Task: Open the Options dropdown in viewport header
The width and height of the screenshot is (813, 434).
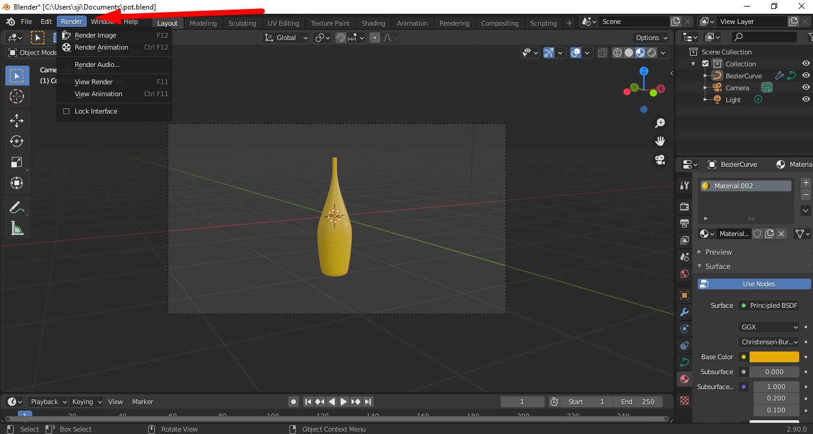Action: pos(651,37)
